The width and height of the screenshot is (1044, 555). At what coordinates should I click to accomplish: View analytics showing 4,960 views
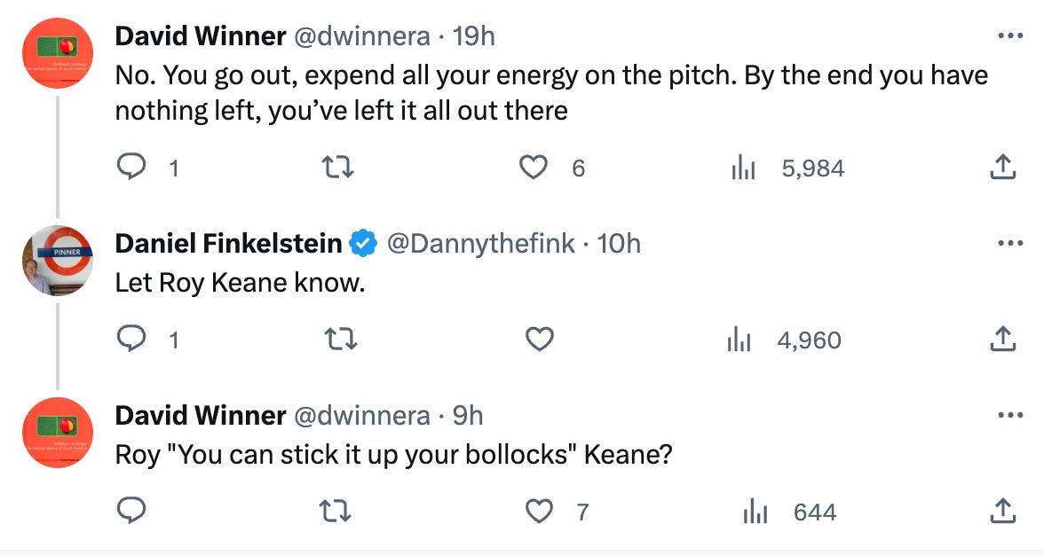coord(739,340)
